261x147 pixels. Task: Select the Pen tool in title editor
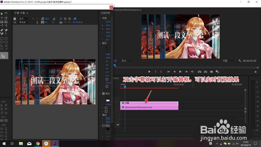click(2, 30)
